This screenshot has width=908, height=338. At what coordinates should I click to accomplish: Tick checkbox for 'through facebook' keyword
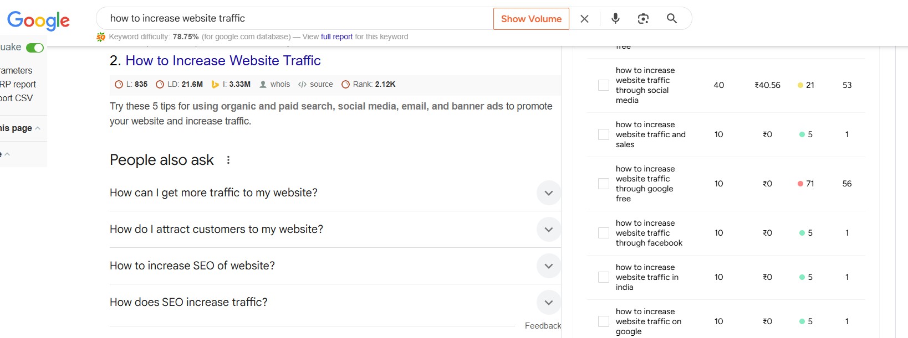pyautogui.click(x=604, y=233)
